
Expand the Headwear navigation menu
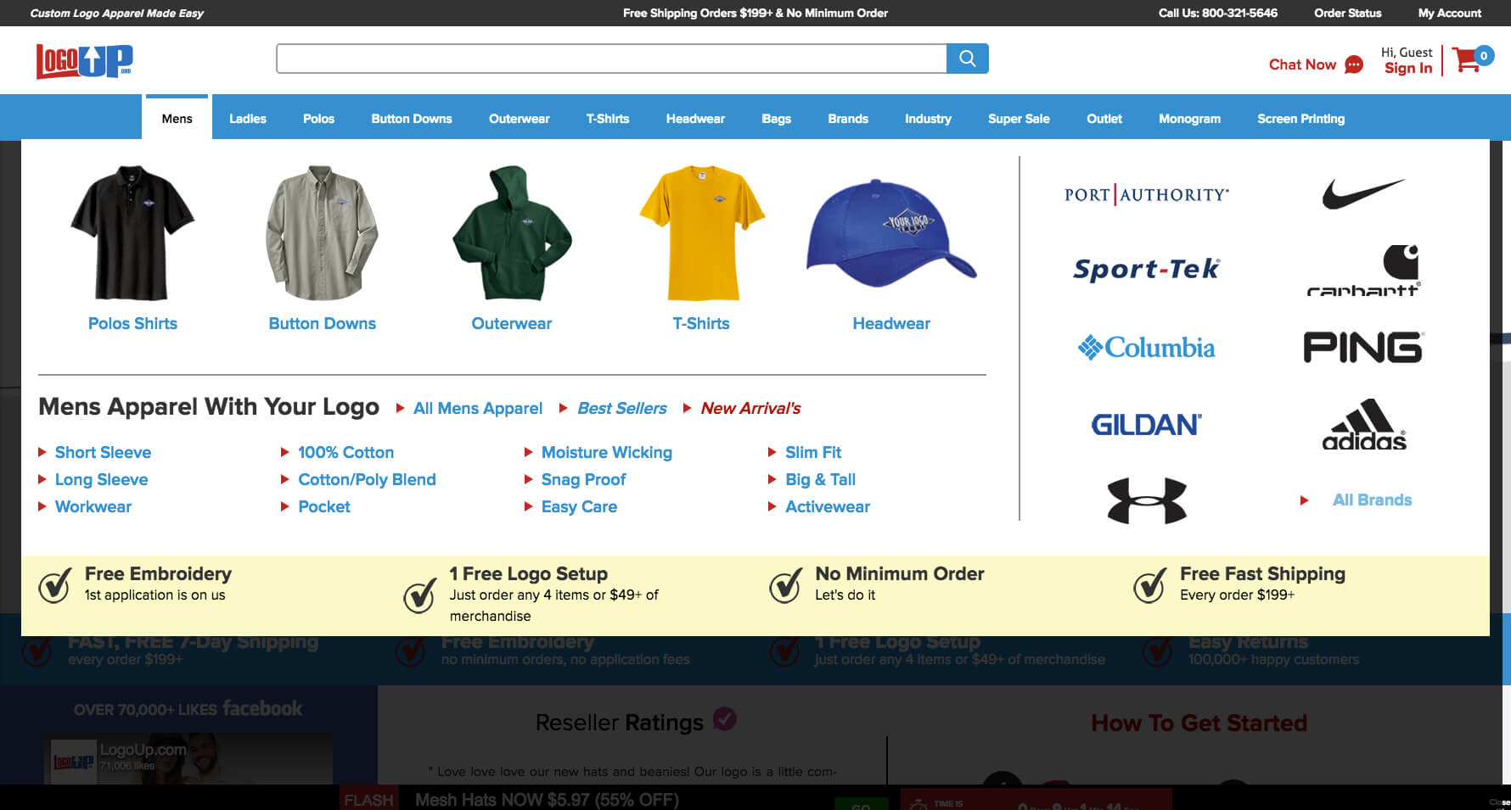coord(694,119)
